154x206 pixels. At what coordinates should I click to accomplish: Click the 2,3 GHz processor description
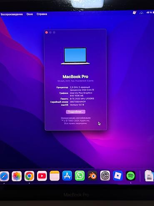pos(82,89)
